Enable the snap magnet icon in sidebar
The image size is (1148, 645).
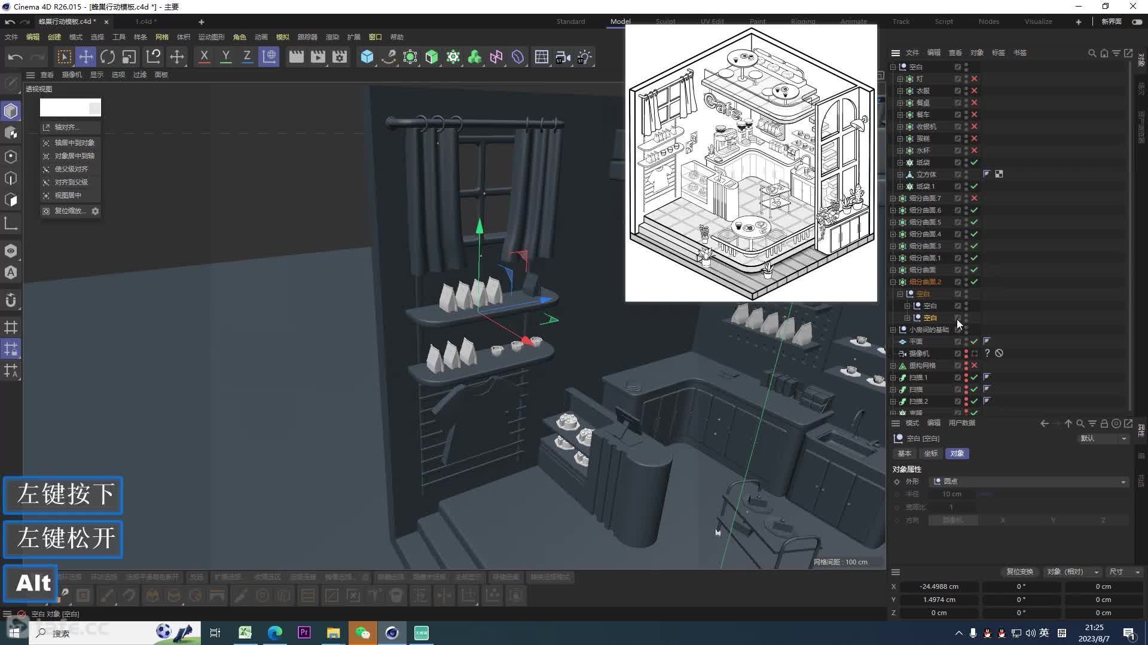(11, 300)
